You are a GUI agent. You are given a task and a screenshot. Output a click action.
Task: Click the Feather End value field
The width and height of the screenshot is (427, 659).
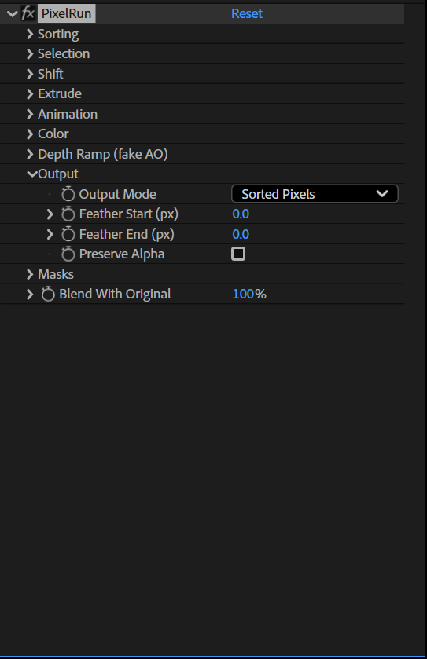[x=241, y=234]
